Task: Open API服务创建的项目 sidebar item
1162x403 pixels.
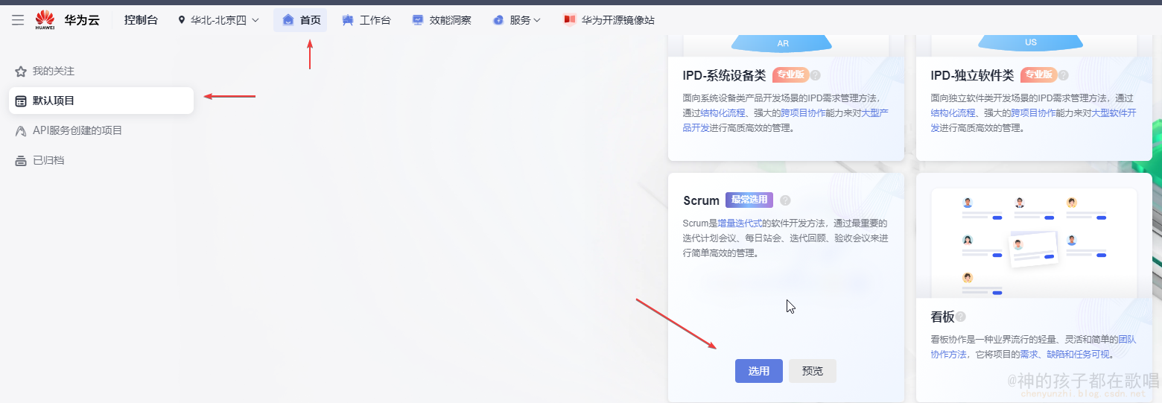Action: pos(101,130)
